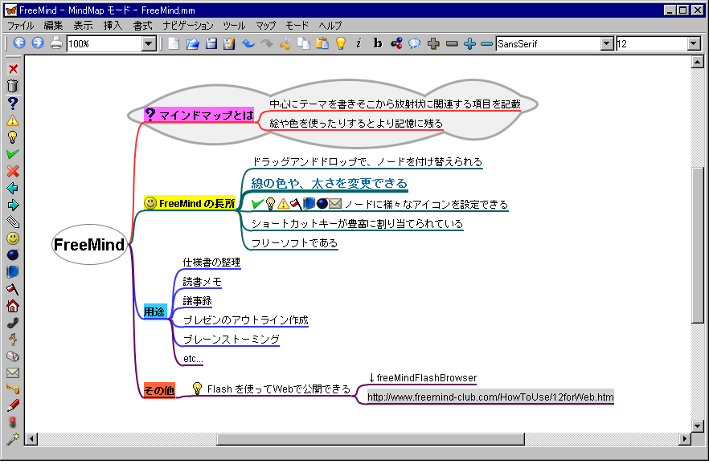Open the ヘルプ menu
Image resolution: width=709 pixels, height=464 pixels.
pos(330,26)
